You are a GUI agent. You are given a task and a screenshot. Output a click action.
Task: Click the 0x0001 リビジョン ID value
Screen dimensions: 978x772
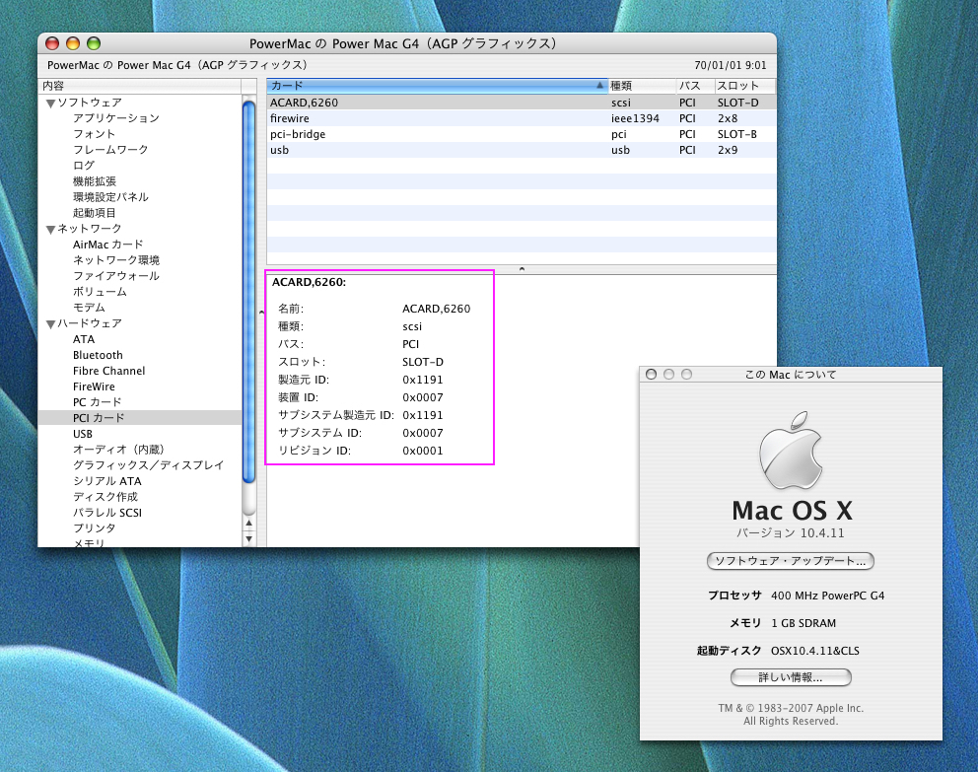coord(422,451)
